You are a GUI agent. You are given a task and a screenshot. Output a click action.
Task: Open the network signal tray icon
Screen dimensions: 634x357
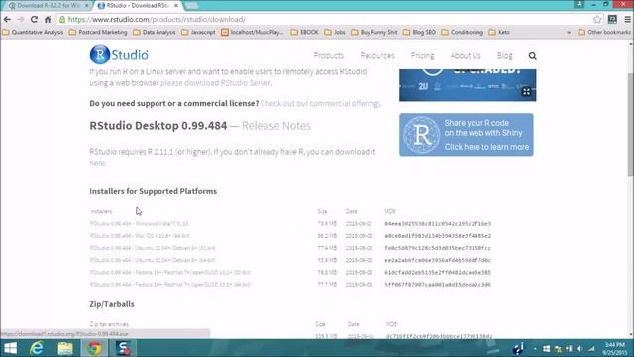tap(591, 349)
